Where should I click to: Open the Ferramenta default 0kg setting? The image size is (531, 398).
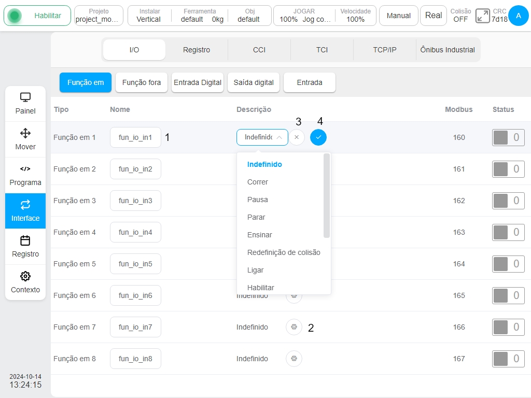tap(200, 16)
